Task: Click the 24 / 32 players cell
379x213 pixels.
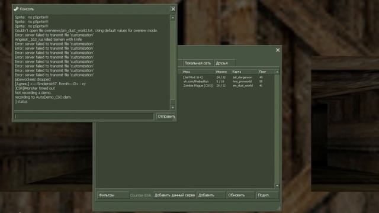Action: point(221,78)
